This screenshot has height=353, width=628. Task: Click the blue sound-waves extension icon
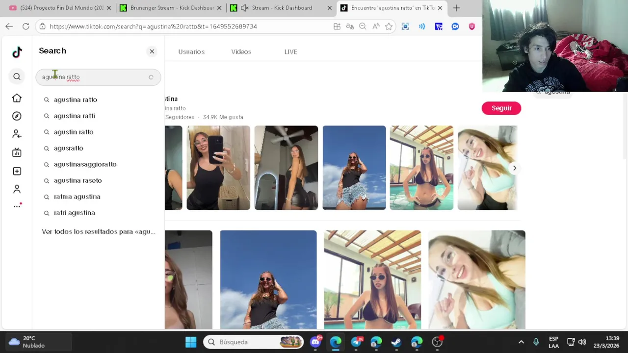422,26
